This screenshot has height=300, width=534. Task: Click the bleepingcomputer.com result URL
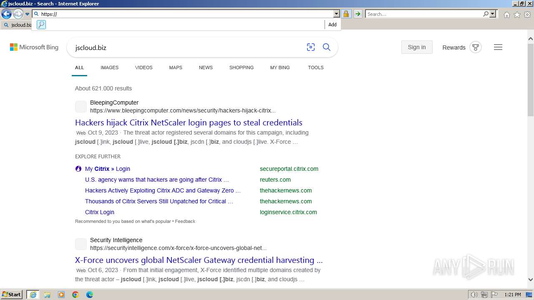183,110
